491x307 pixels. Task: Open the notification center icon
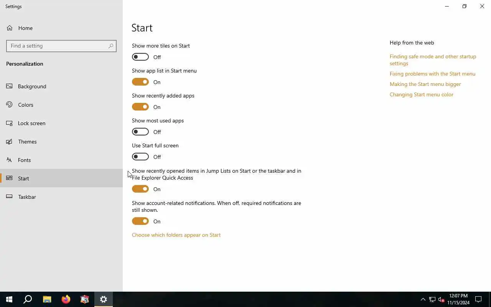tap(478, 299)
